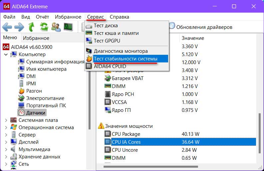
Task: Open the Отчёт menu
Action: point(42,17)
